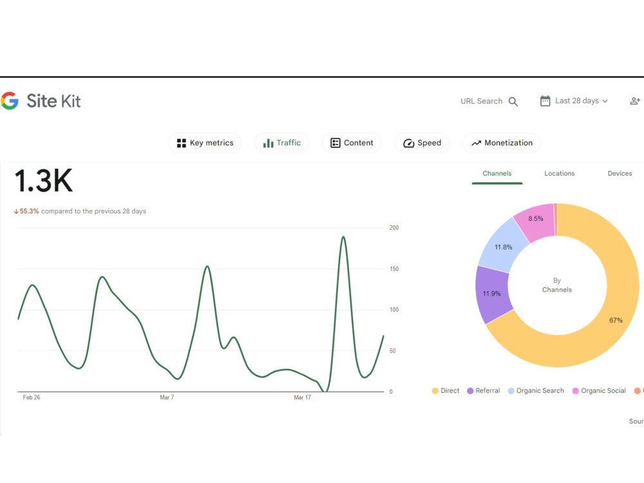Switch to the Devices tab
Screen dimensions: 644x483
click(x=620, y=174)
